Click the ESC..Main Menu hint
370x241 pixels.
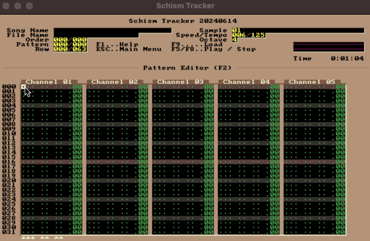(129, 49)
